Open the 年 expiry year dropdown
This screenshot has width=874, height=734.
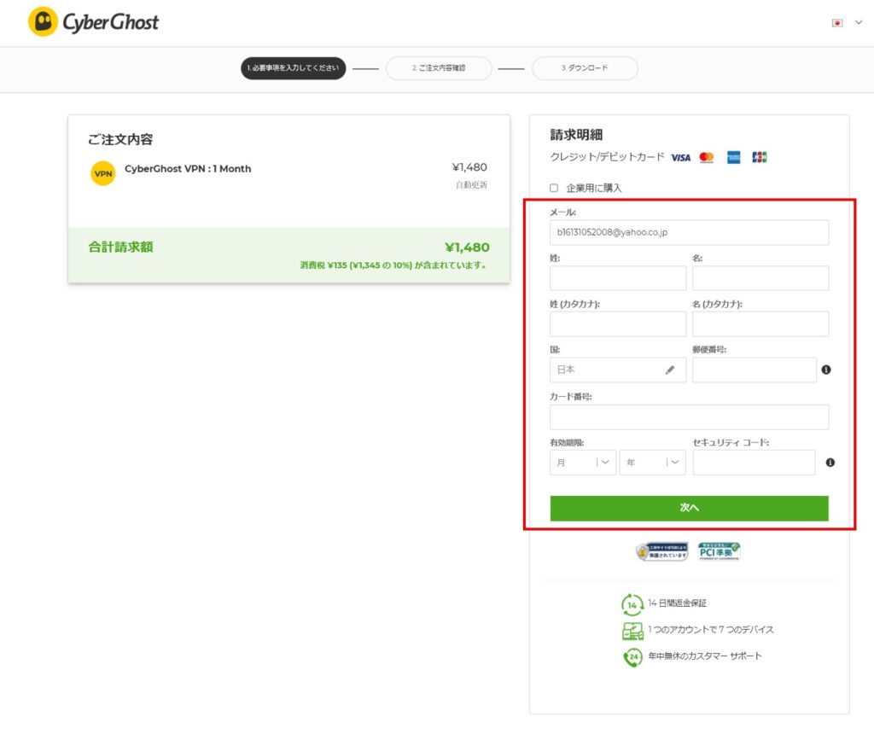click(653, 462)
